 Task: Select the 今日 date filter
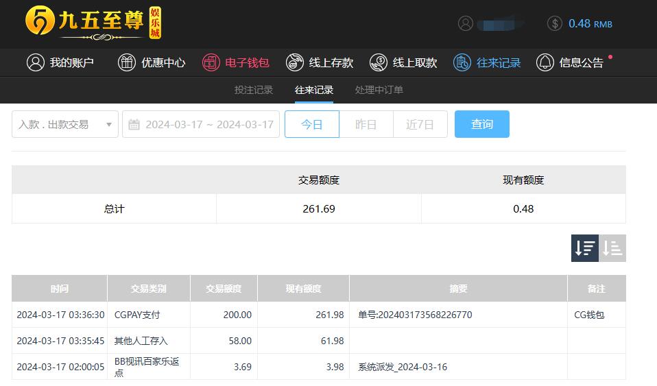click(312, 124)
